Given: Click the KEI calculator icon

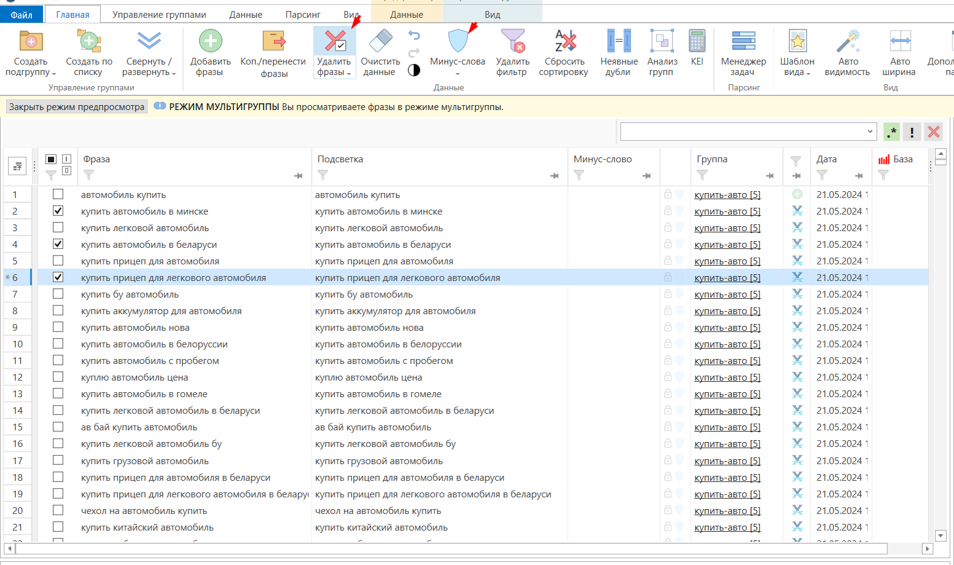Looking at the screenshot, I should pos(697,41).
